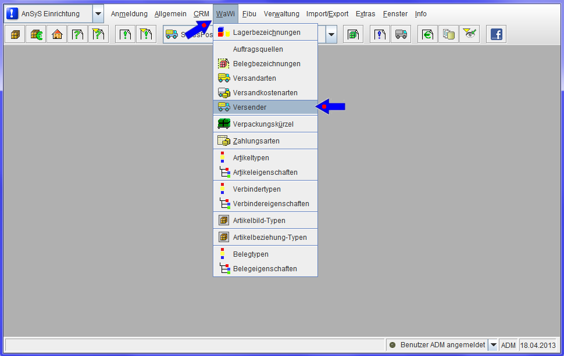
Task: Click the Facebook toolbar icon
Action: pyautogui.click(x=496, y=35)
